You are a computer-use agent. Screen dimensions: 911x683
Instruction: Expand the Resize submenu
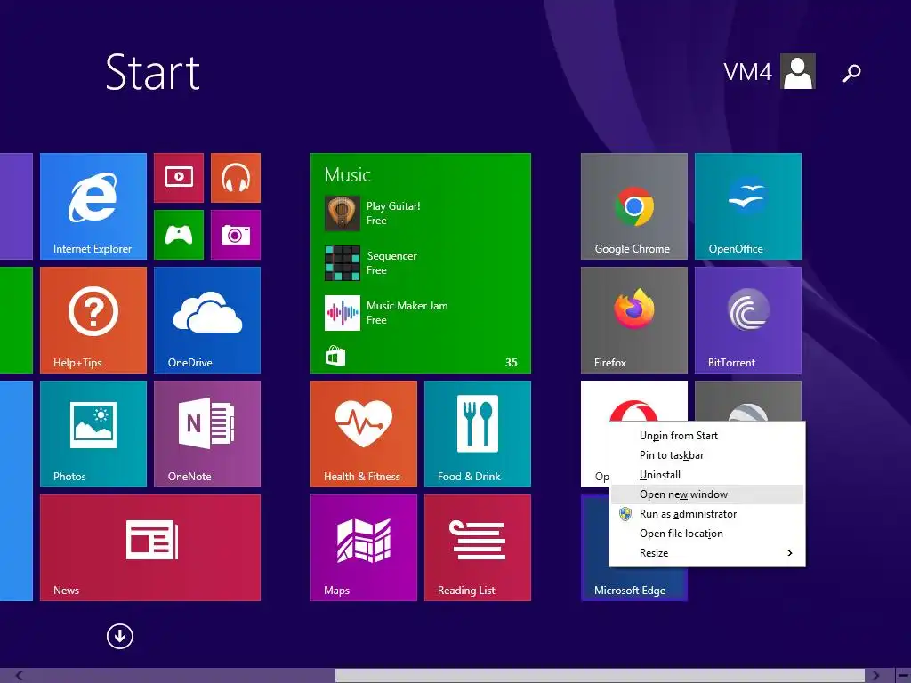tap(707, 553)
